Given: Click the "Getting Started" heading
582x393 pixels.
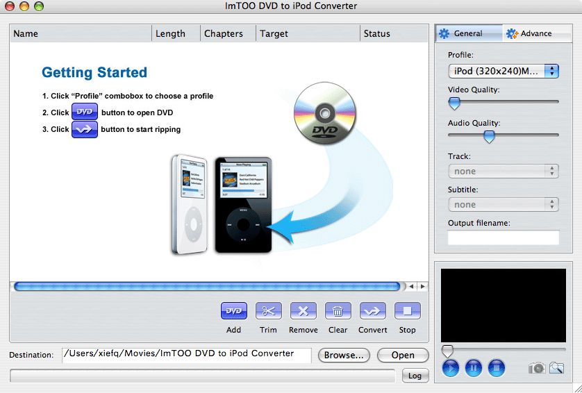Looking at the screenshot, I should [94, 72].
